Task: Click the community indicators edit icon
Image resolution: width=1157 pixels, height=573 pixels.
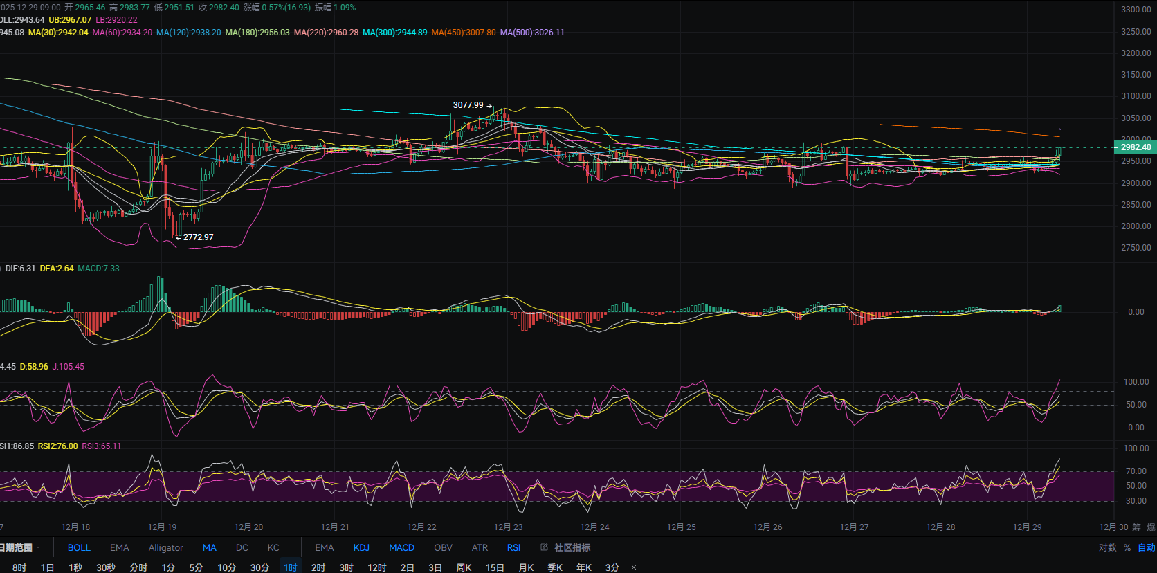Action: coord(544,547)
